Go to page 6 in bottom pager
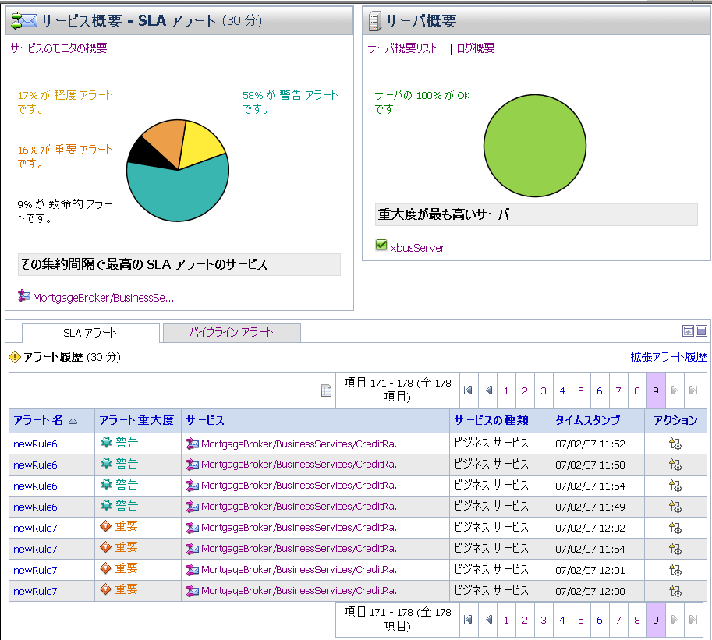Image resolution: width=712 pixels, height=640 pixels. (600, 620)
